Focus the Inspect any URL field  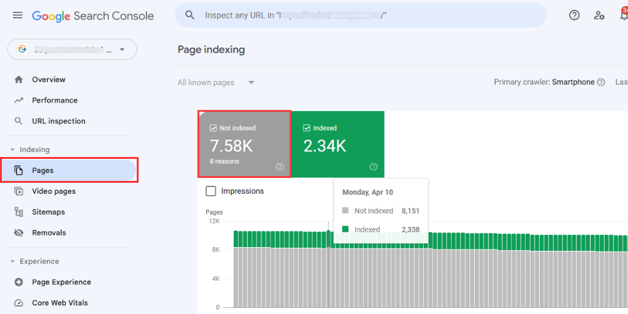[361, 15]
